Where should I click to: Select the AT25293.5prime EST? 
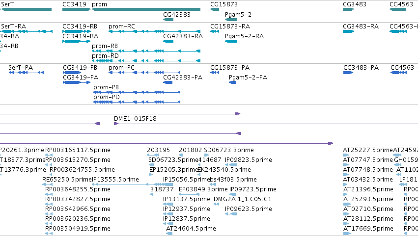(x=347, y=204)
